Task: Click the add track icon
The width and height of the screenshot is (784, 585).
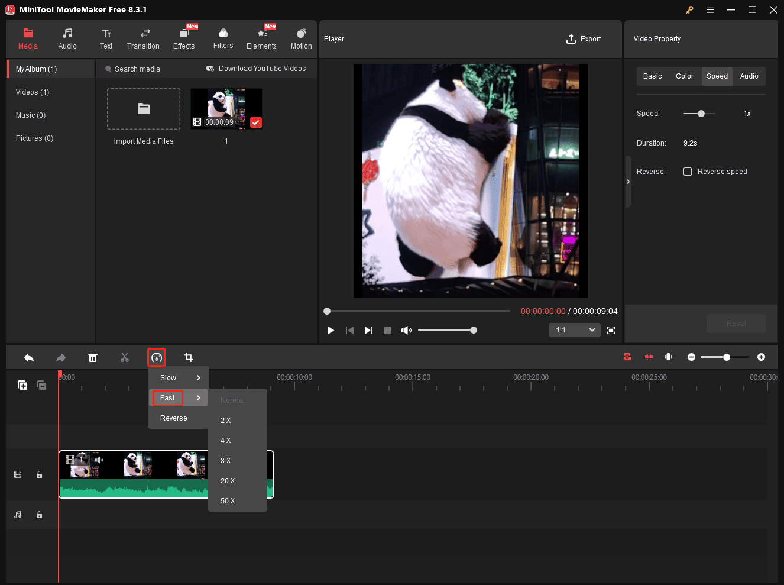Action: 22,385
